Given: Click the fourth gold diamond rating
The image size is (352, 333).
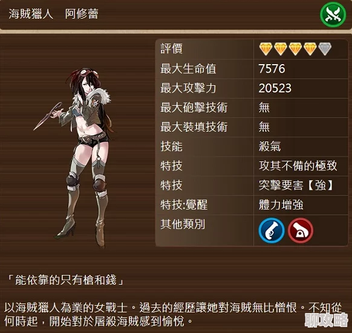Looking at the screenshot, I should click(x=310, y=49).
